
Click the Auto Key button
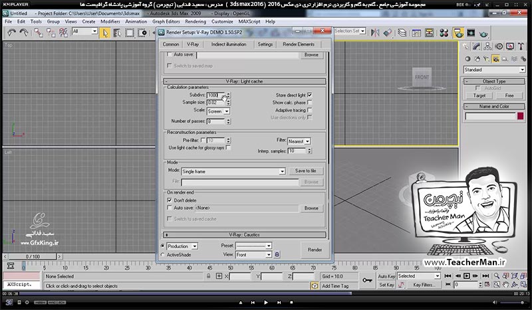click(386, 276)
